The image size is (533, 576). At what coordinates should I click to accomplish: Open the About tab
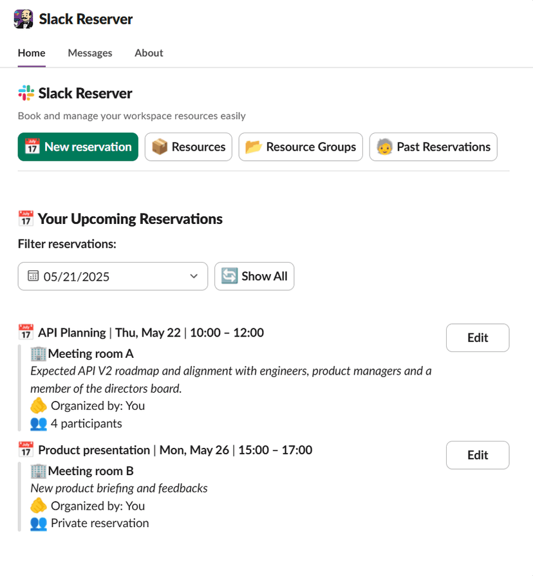(149, 53)
